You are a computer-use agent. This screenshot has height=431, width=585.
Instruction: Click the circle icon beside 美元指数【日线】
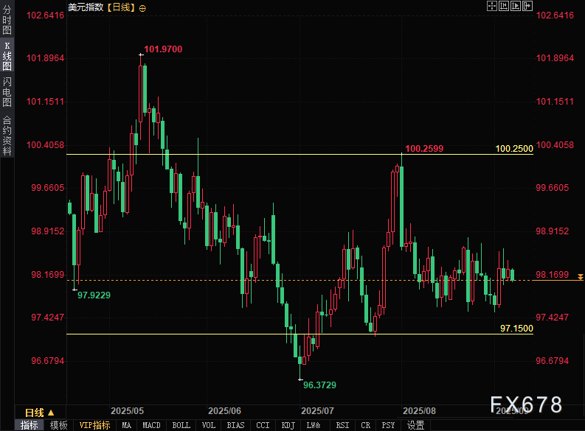tap(142, 7)
